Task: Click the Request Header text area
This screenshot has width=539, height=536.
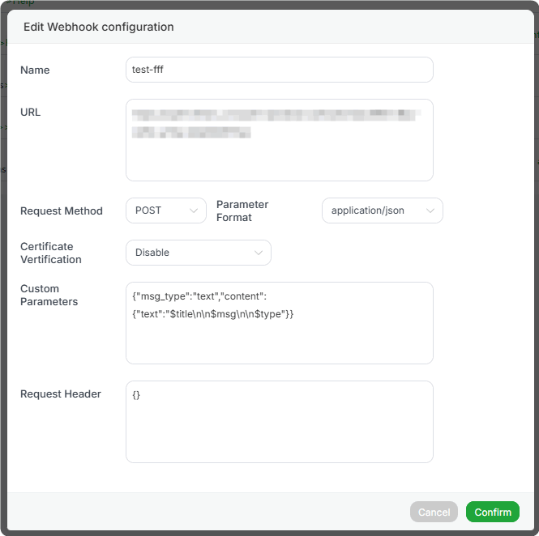Action: click(279, 422)
